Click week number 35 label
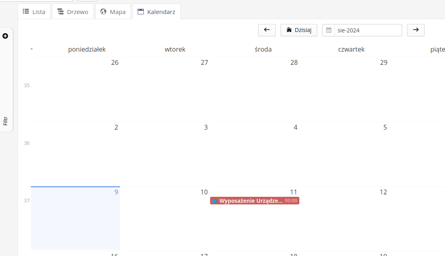Image resolution: width=445 pixels, height=256 pixels. pos(27,85)
